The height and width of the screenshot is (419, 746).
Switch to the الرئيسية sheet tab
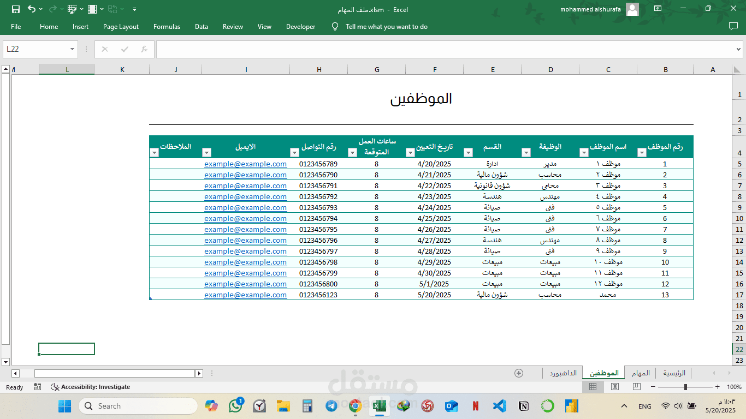[x=674, y=373]
